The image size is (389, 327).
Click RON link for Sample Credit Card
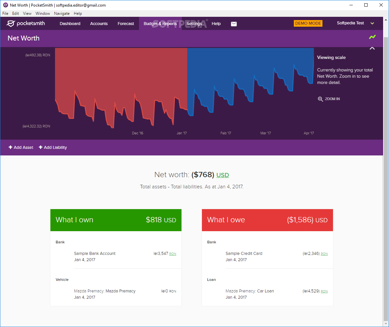[x=324, y=254]
